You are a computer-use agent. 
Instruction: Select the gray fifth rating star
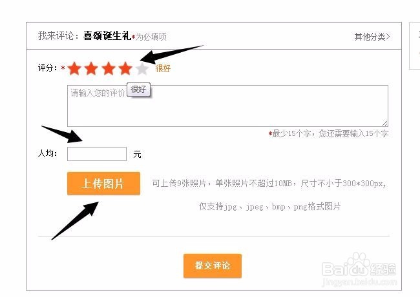(x=142, y=69)
